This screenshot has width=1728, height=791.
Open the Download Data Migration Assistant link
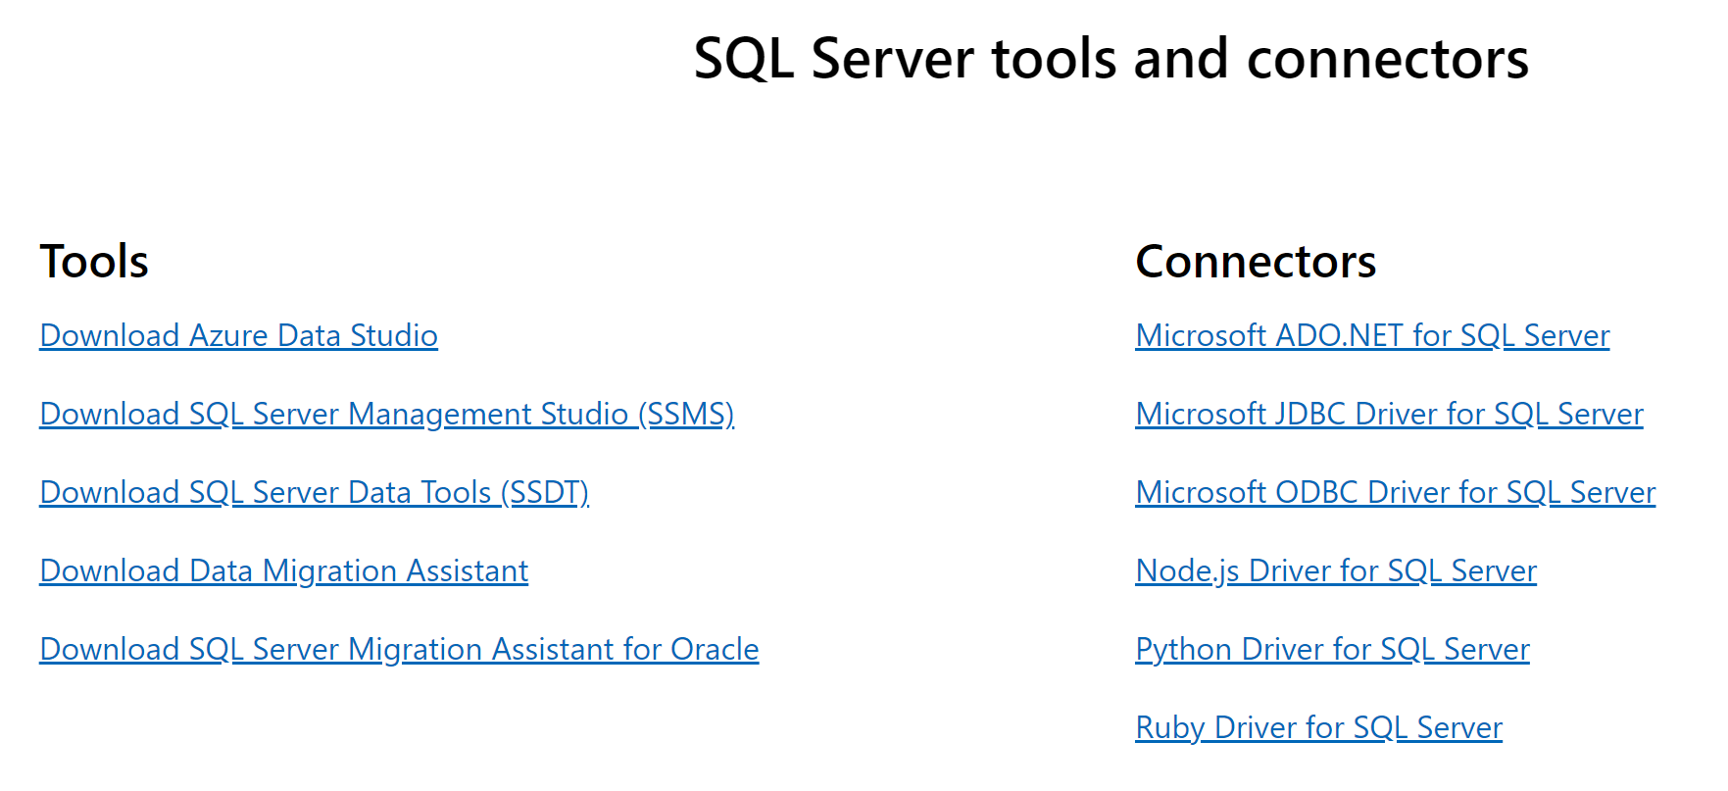[x=283, y=571]
